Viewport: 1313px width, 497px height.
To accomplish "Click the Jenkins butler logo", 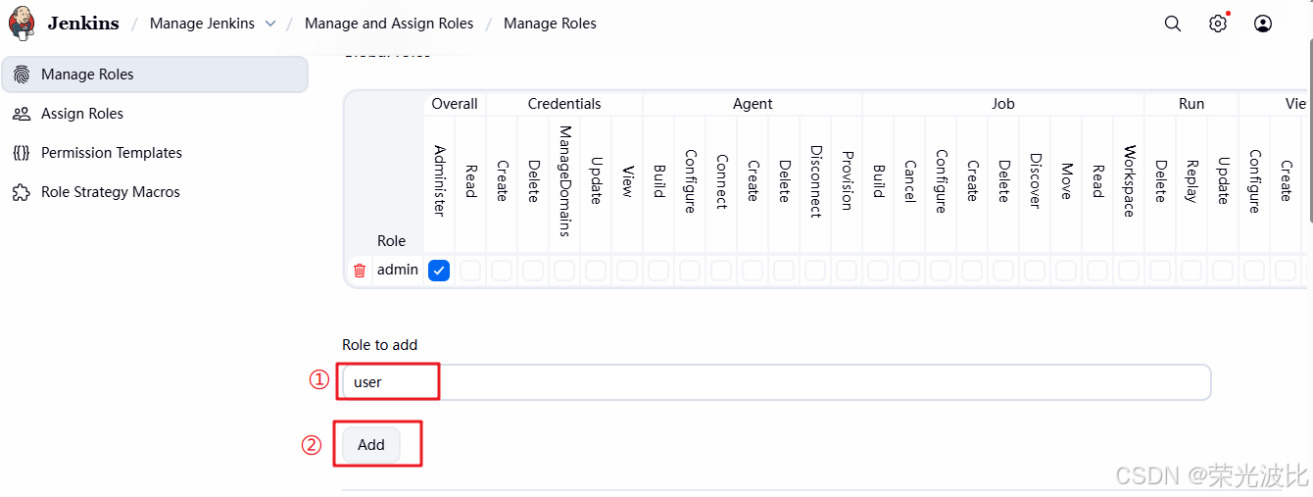I will click(22, 24).
